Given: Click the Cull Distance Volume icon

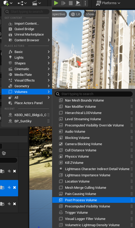Looking at the screenshot, I should pos(61,150).
